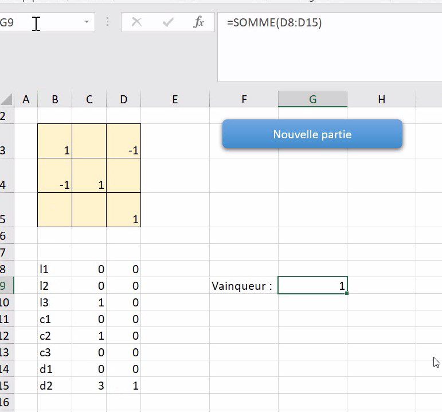Screen dimensions: 442x412
Task: Select row 9 header
Action: click(x=5, y=286)
